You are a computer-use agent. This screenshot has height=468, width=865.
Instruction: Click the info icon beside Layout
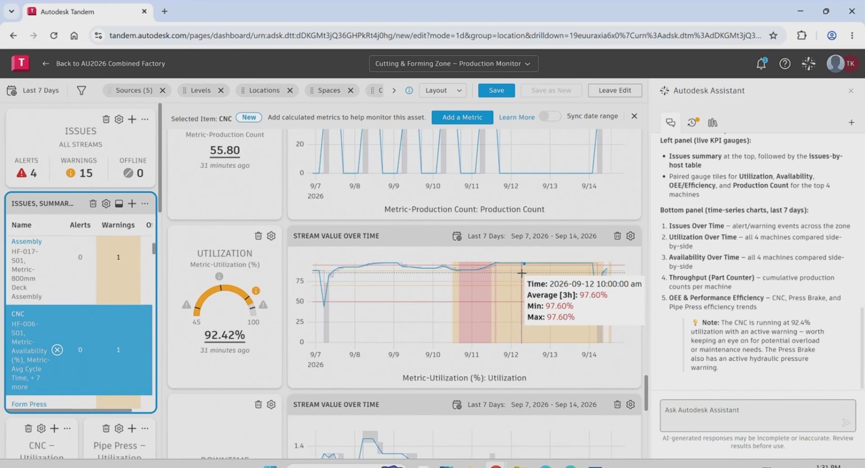[409, 91]
